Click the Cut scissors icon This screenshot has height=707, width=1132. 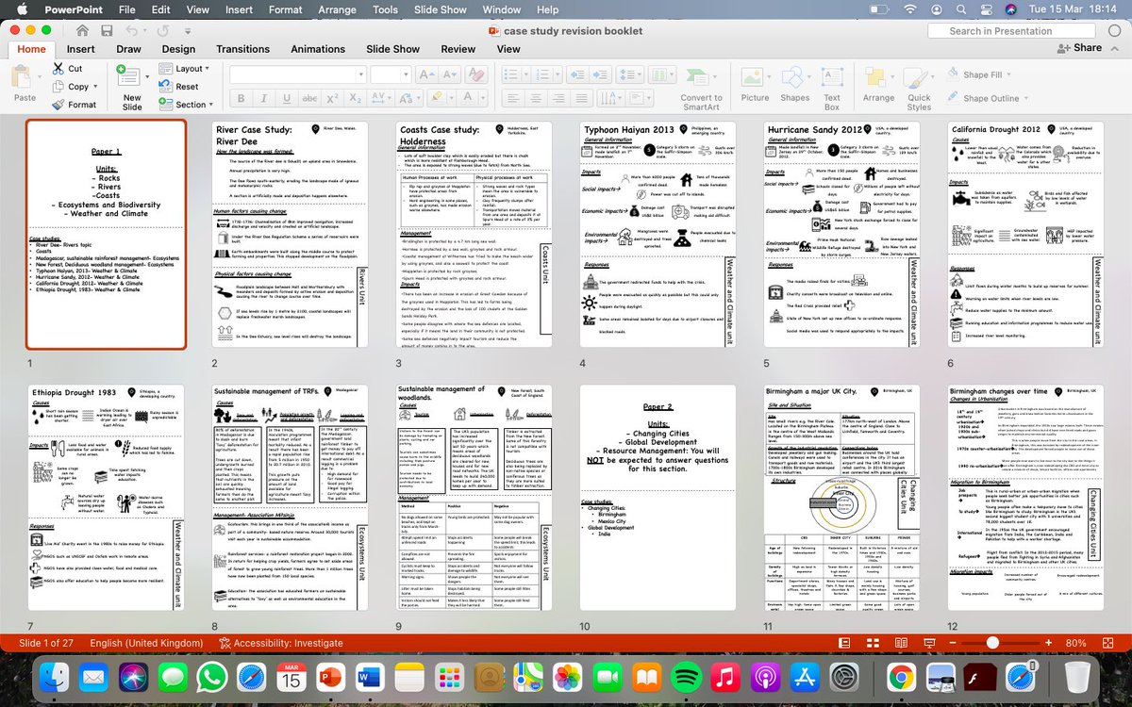[x=58, y=68]
